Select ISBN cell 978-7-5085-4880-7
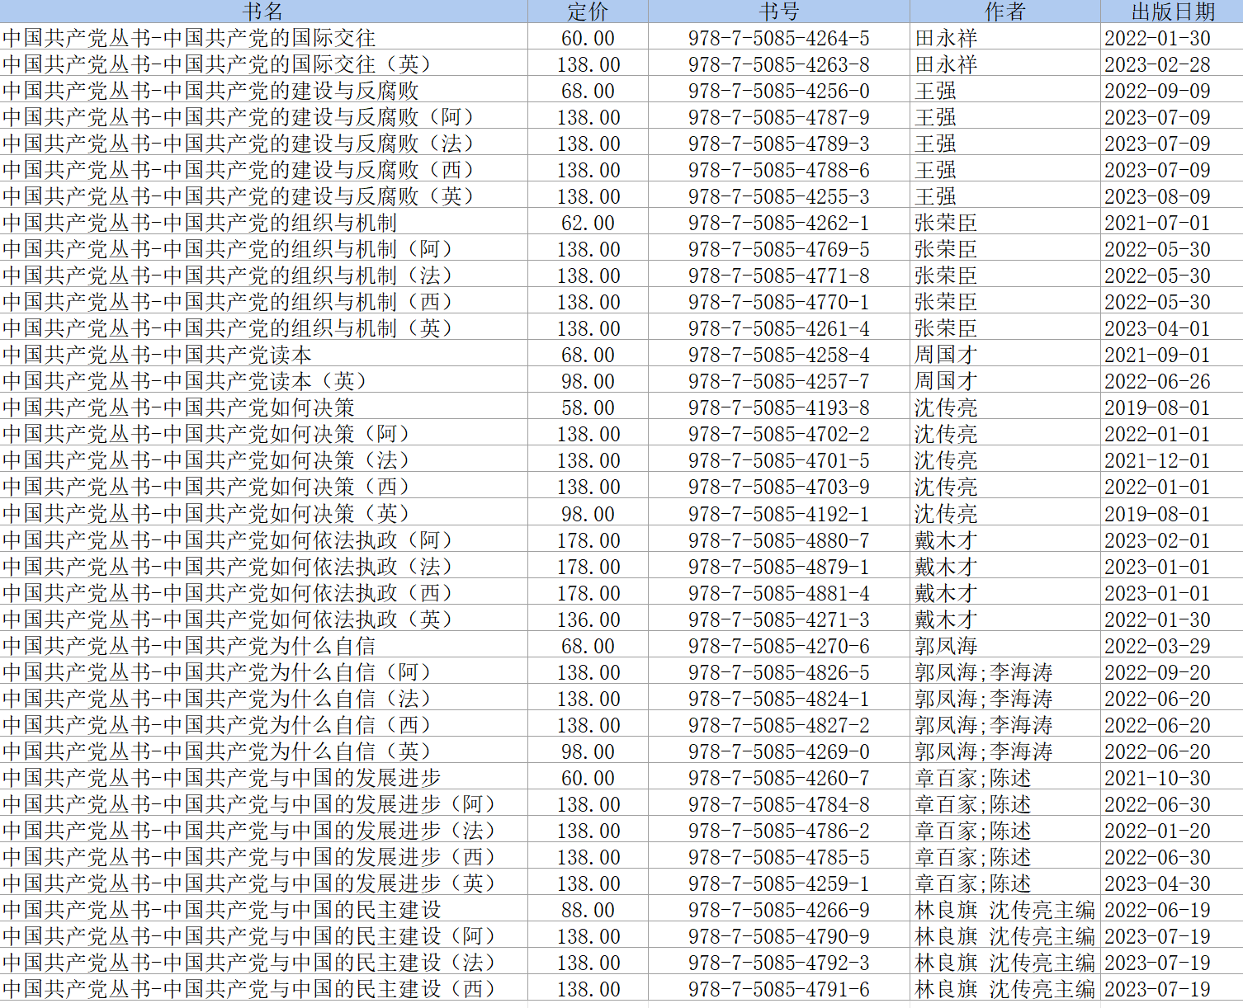Viewport: 1243px width, 1008px height. pos(778,540)
